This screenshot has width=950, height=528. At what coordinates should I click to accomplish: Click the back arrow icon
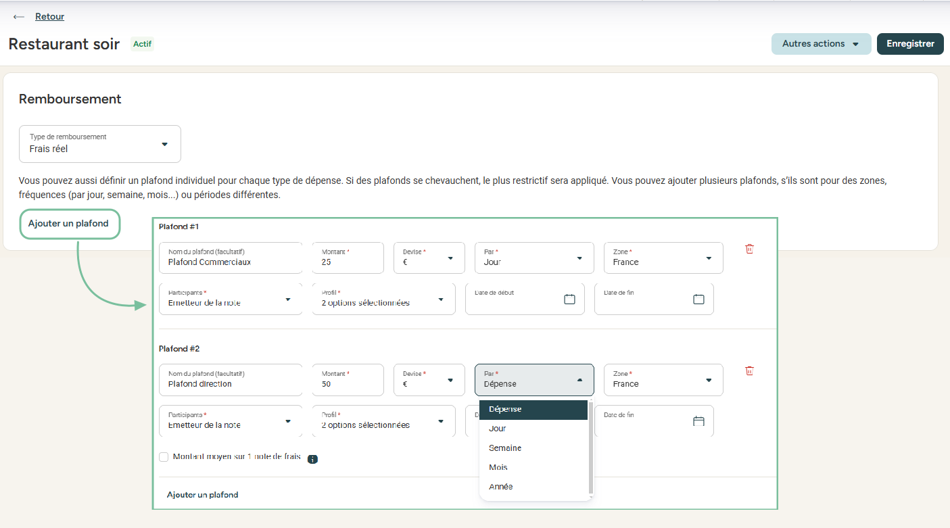19,17
